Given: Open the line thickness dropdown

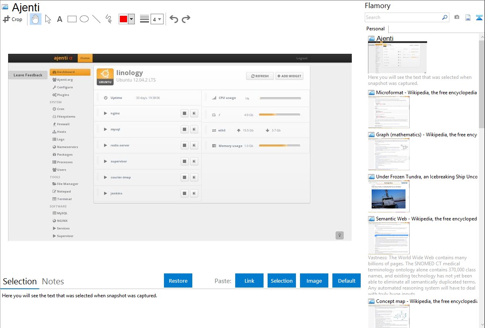Looking at the screenshot, I should [x=157, y=19].
